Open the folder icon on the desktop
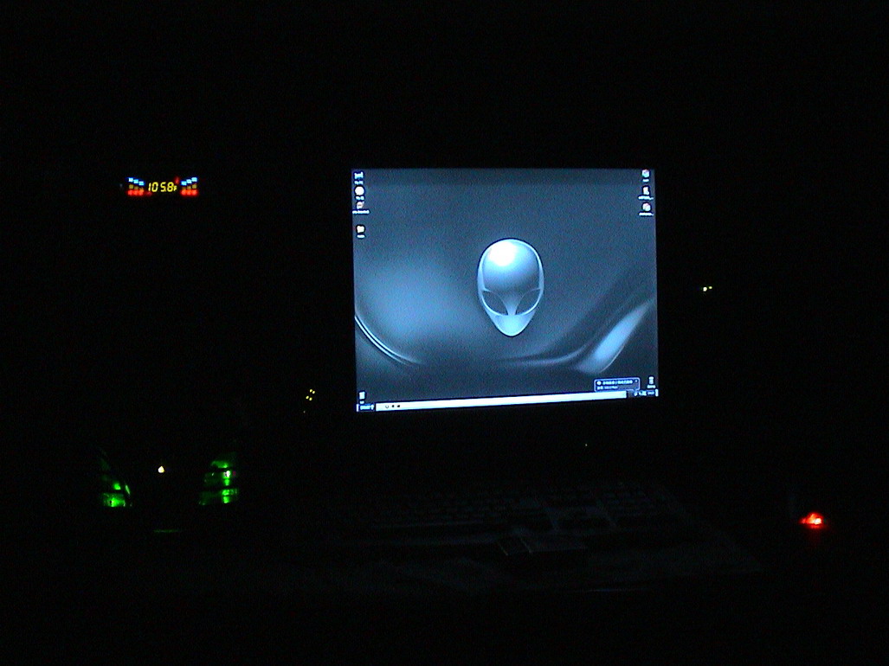The height and width of the screenshot is (666, 889). pos(360,230)
